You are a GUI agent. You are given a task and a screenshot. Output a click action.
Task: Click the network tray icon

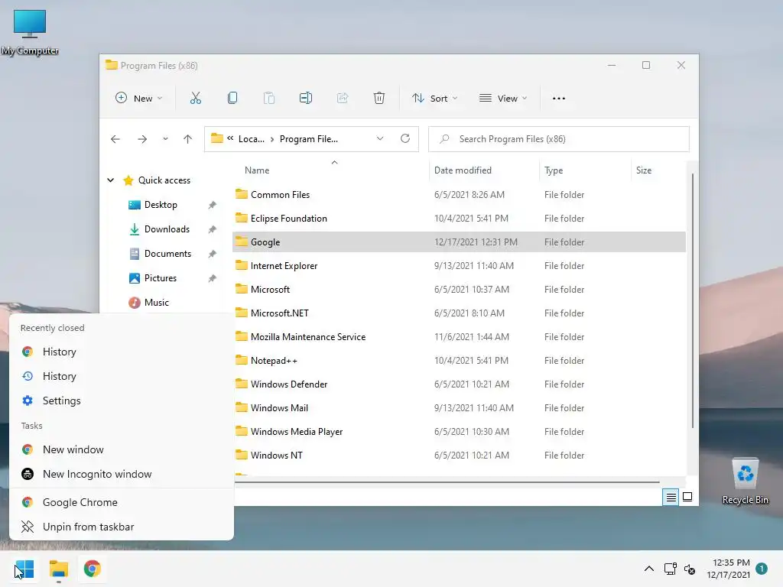click(x=670, y=569)
